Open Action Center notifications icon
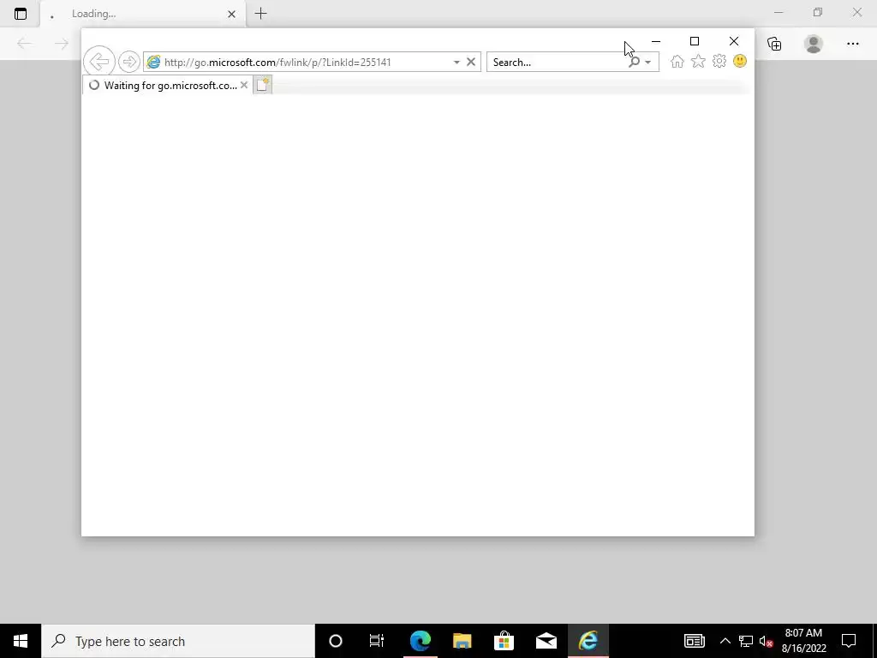Viewport: 877px width, 658px height. 849,641
